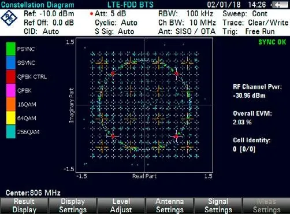Click the red QPSK CTRL legend swatch
This screenshot has width=290, height=214.
pos(11,77)
